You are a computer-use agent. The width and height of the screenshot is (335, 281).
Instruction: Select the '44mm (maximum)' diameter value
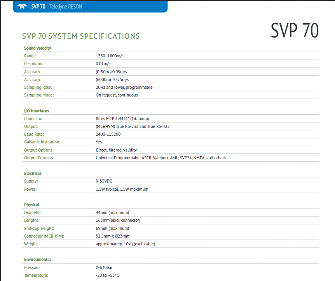point(112,212)
